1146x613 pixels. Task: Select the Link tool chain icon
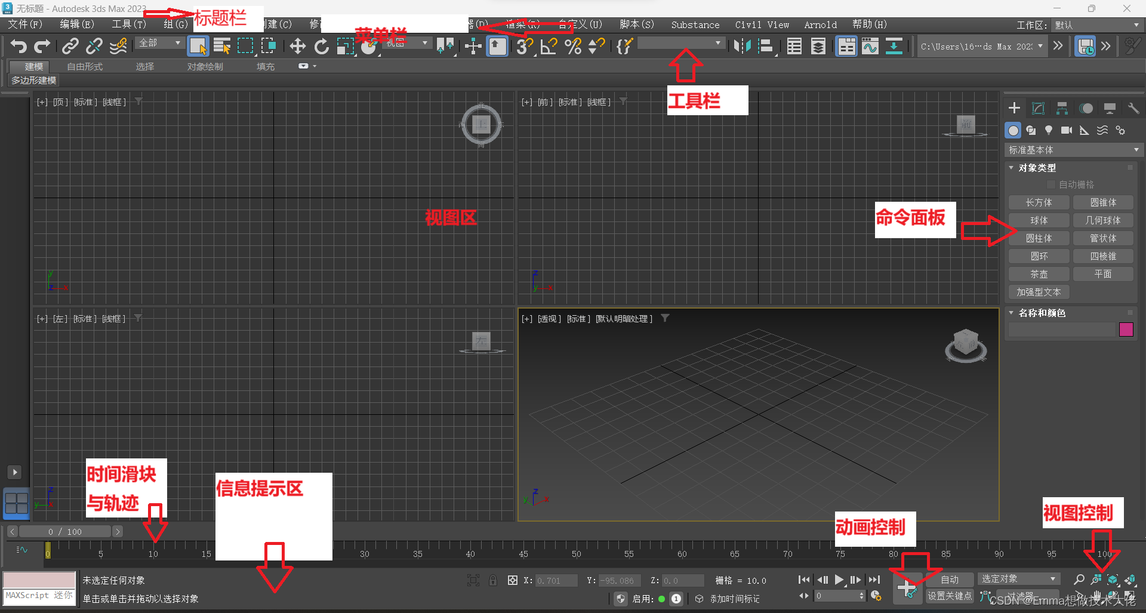(x=70, y=46)
